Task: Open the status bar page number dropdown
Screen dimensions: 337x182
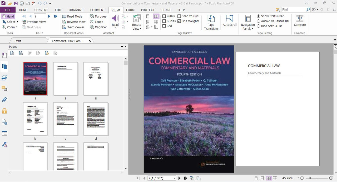Action: 174,178
